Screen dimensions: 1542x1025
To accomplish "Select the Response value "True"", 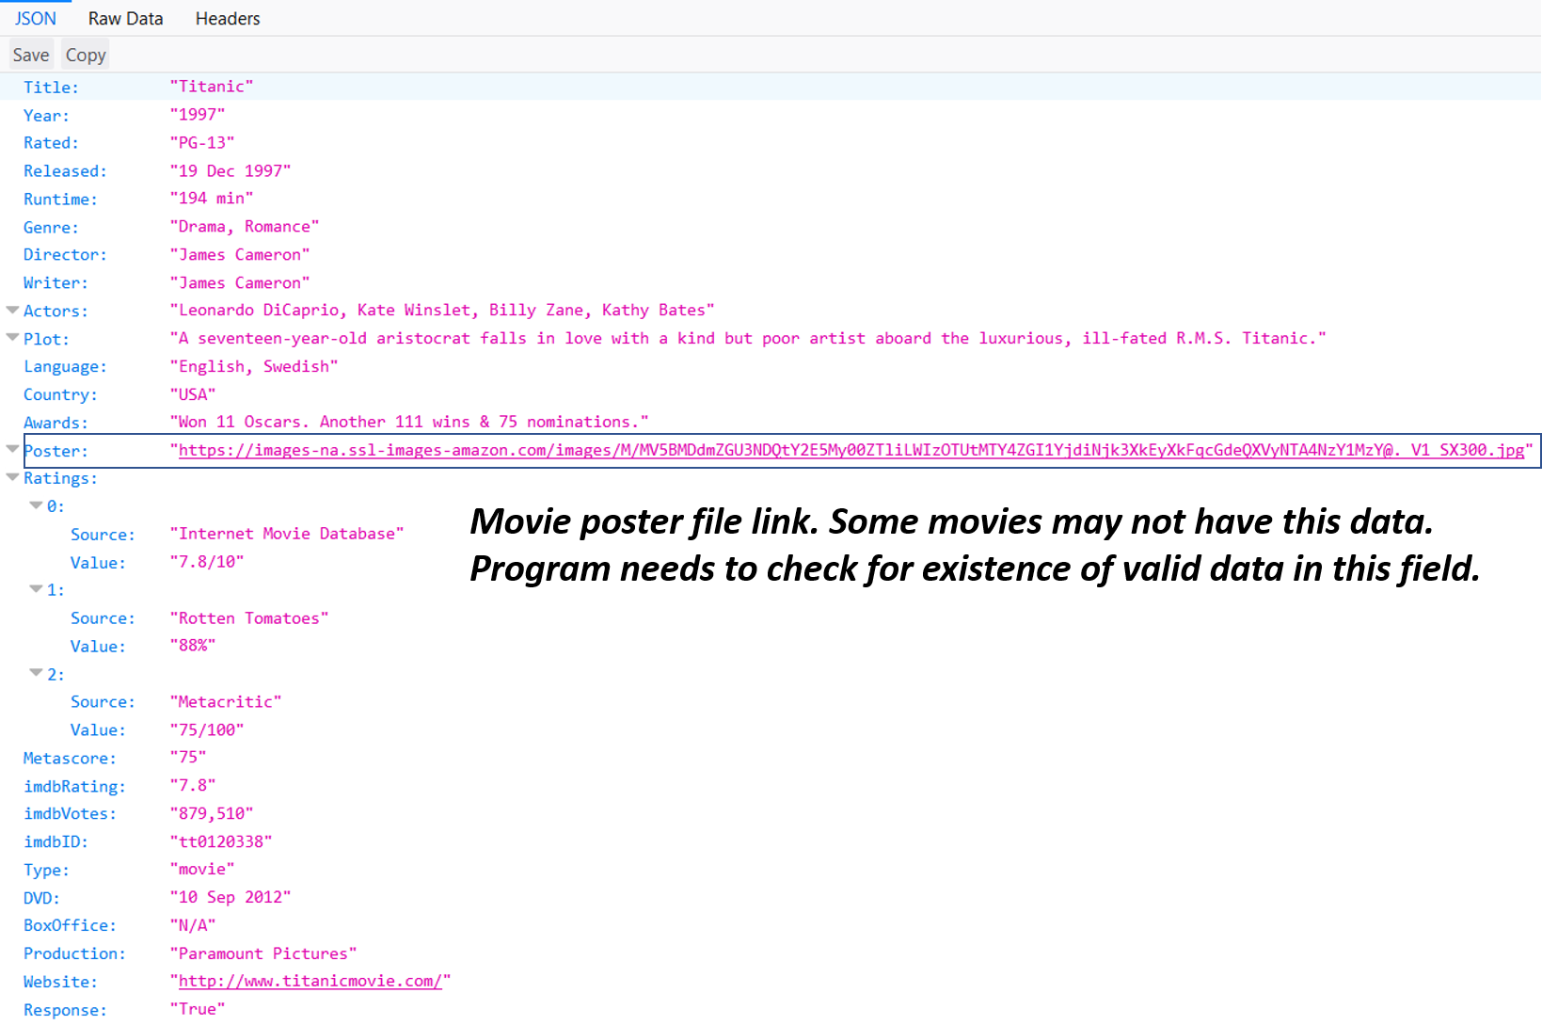I will coord(198,1009).
